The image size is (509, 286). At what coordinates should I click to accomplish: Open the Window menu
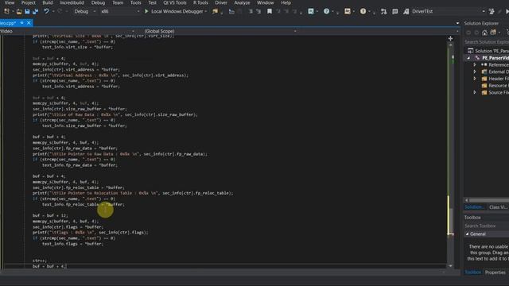[x=265, y=2]
